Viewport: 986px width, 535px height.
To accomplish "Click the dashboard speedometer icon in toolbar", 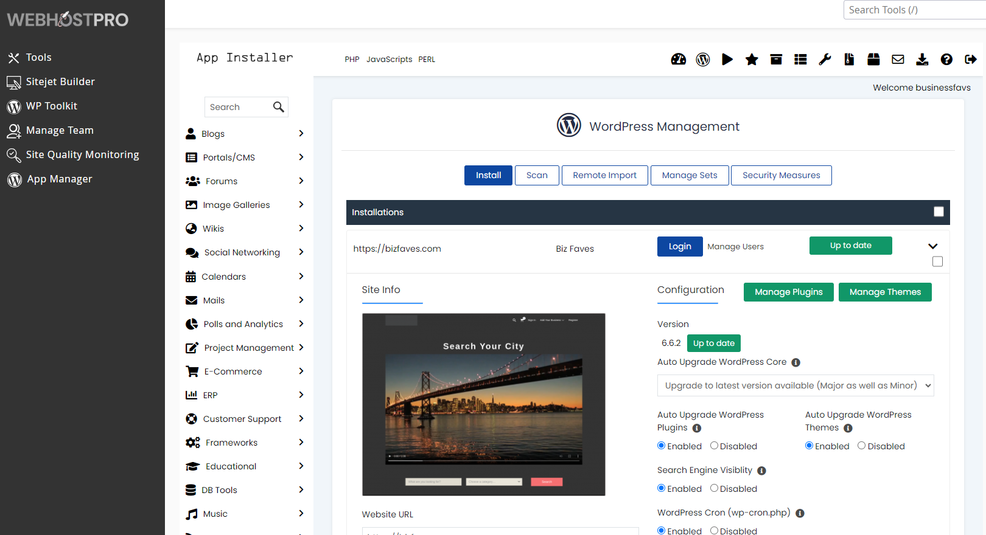I will coord(678,59).
